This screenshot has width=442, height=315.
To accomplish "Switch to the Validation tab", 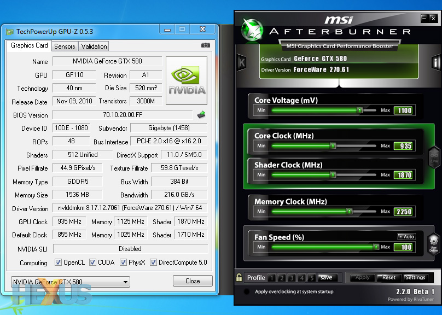I will (94, 46).
